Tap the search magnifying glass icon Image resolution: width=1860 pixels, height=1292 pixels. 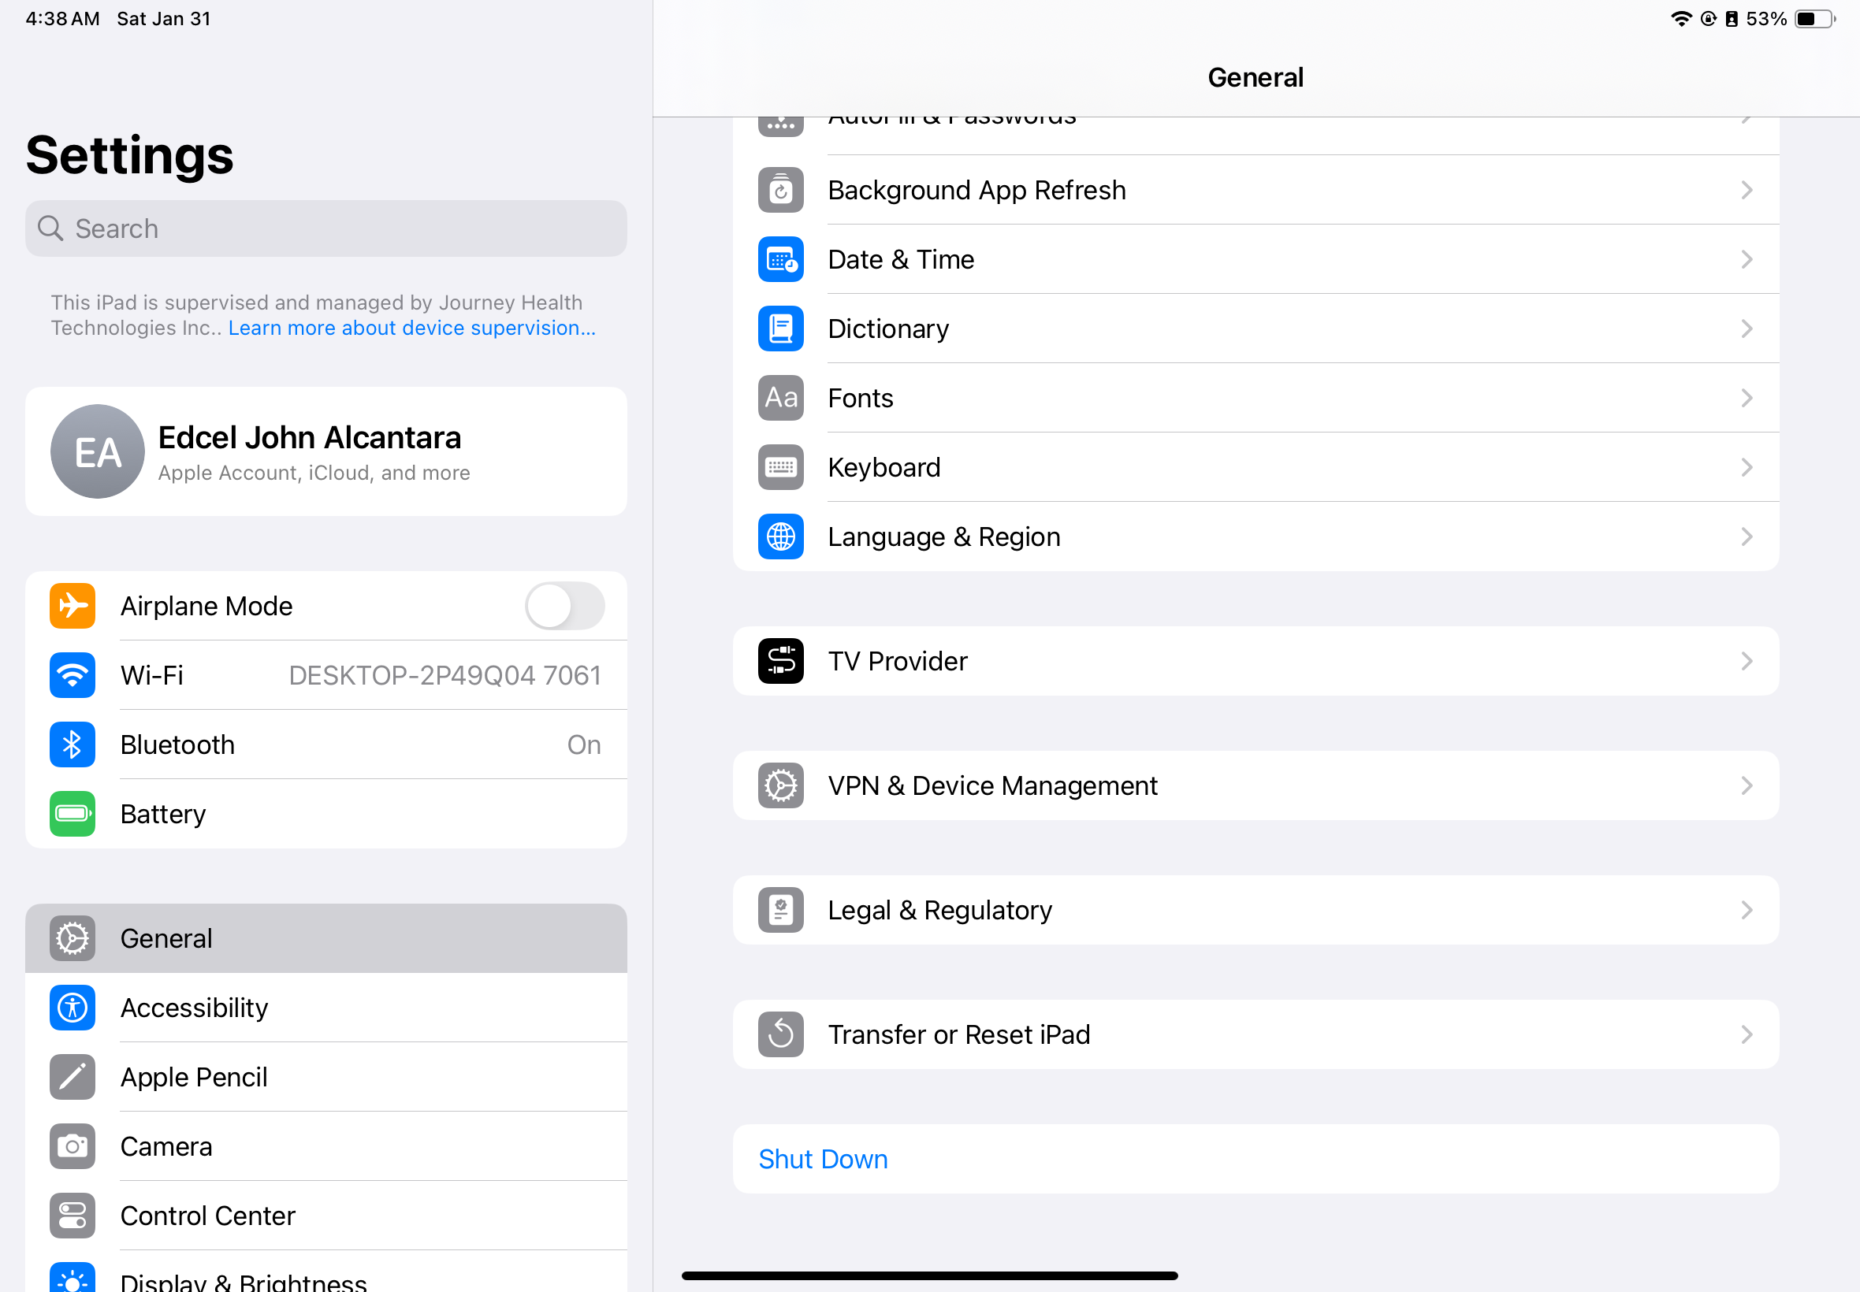(x=50, y=229)
